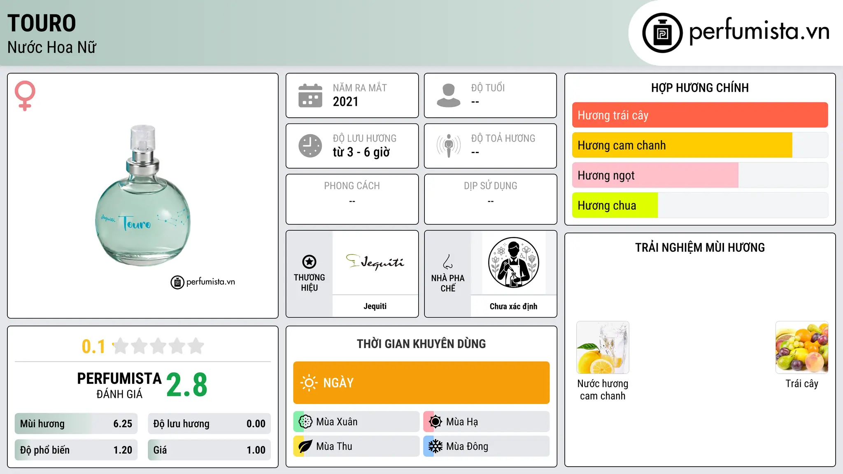The height and width of the screenshot is (474, 843).
Task: Click the sun icon in the Ngày bar
Action: click(309, 383)
